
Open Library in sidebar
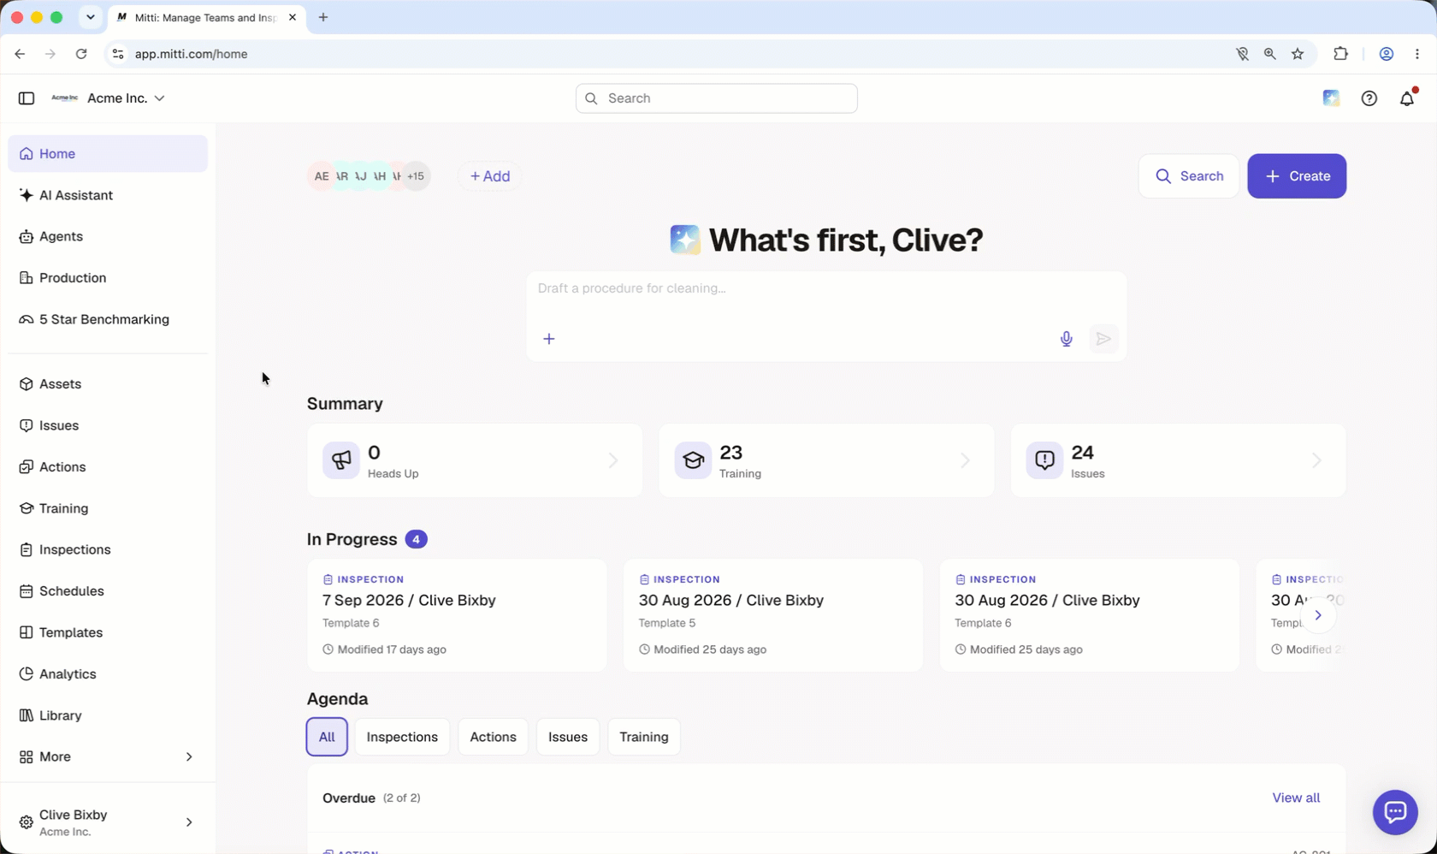[x=108, y=715]
